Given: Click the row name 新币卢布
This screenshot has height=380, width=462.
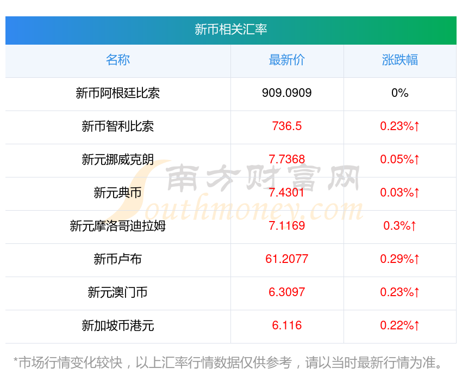Looking at the screenshot, I should click(x=118, y=259).
